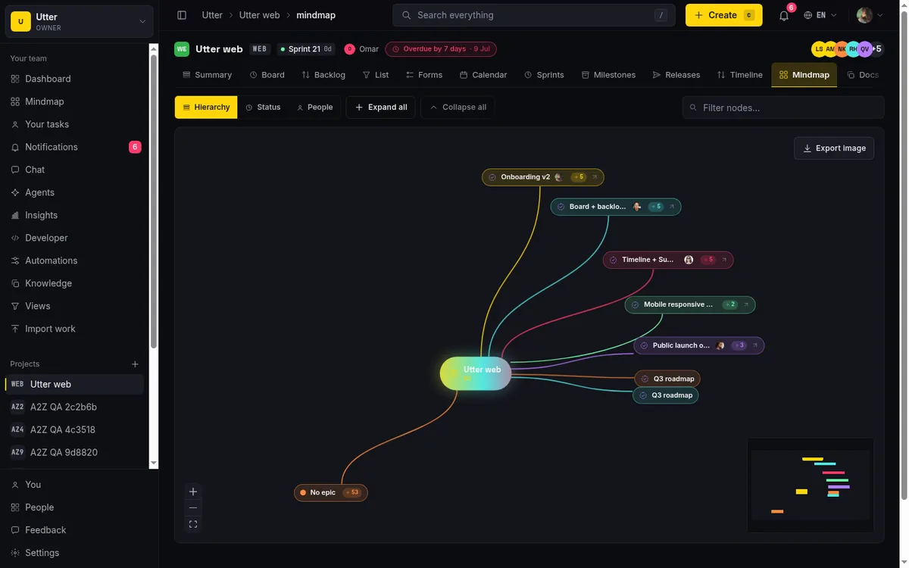Show the +5 more members
This screenshot has width=909, height=568.
[877, 49]
